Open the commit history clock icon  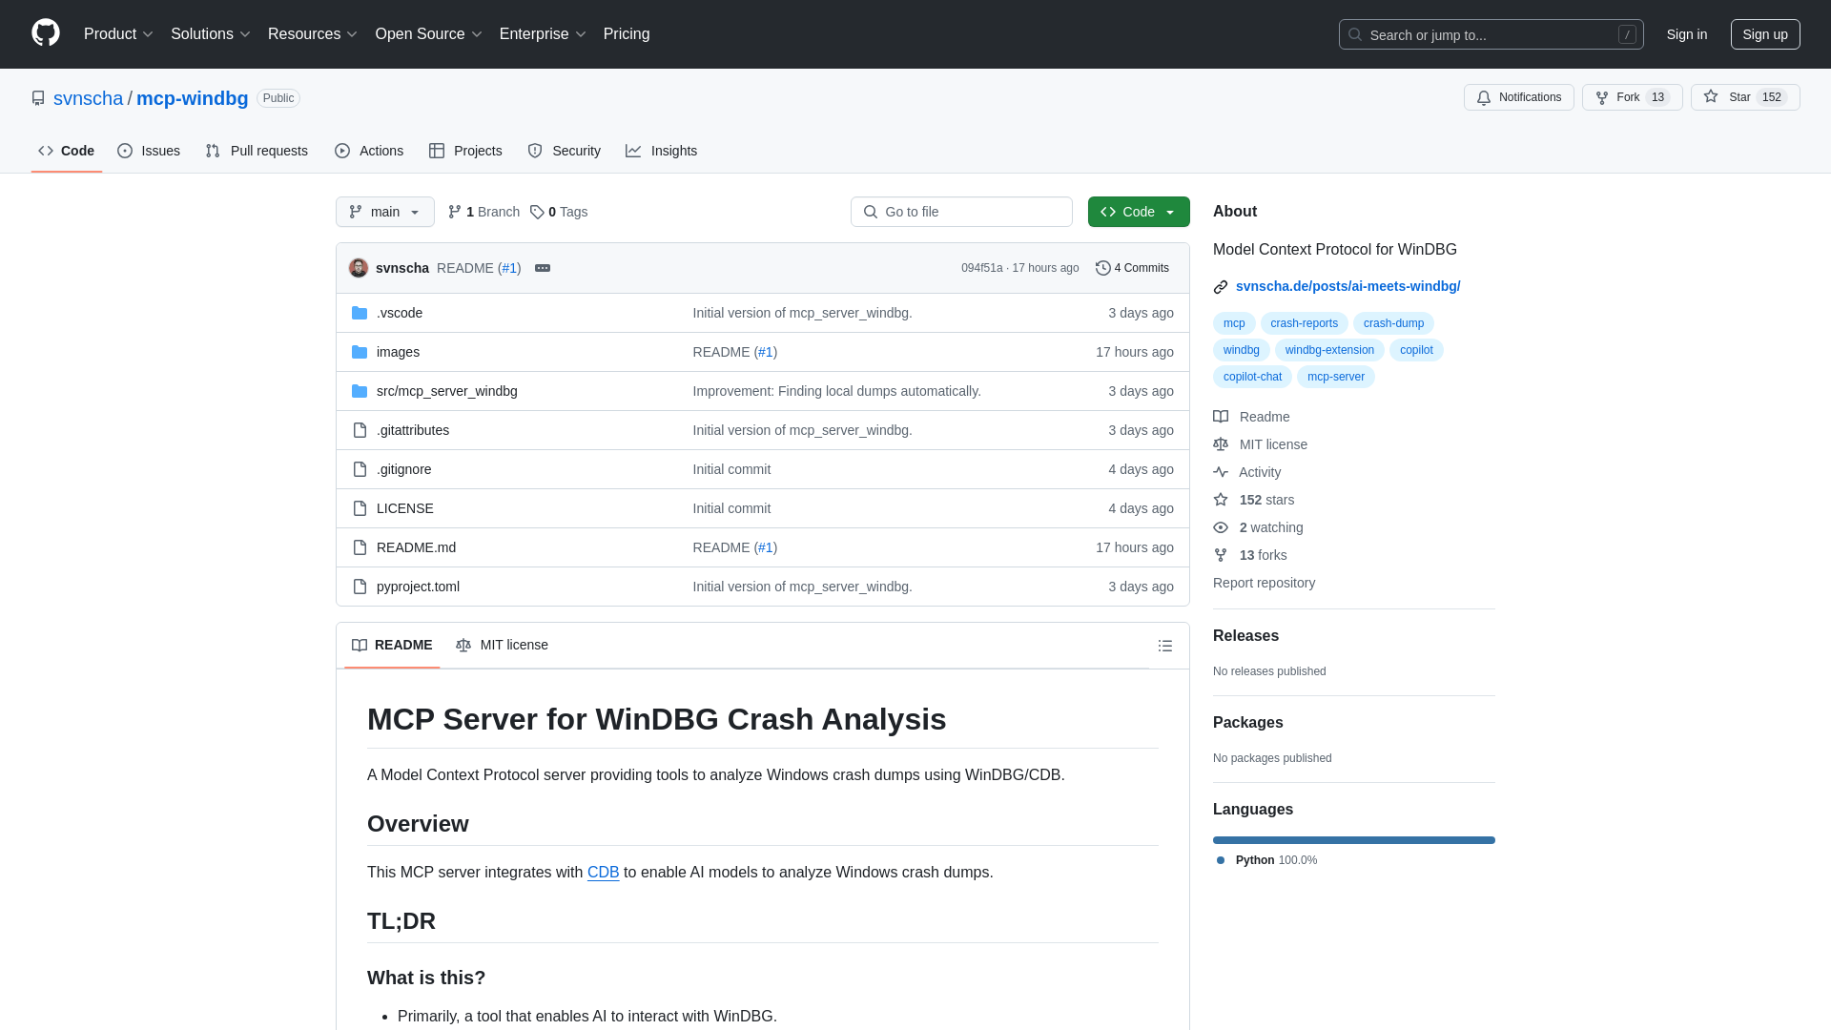[x=1103, y=268]
